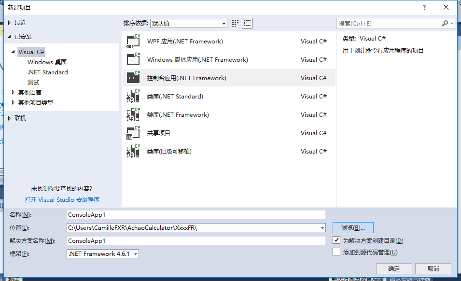Expand the 其他项目类型 node

(13, 102)
